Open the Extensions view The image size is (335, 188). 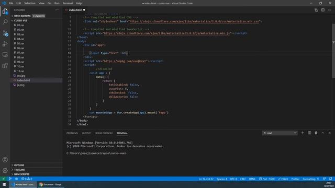[x=5, y=66]
